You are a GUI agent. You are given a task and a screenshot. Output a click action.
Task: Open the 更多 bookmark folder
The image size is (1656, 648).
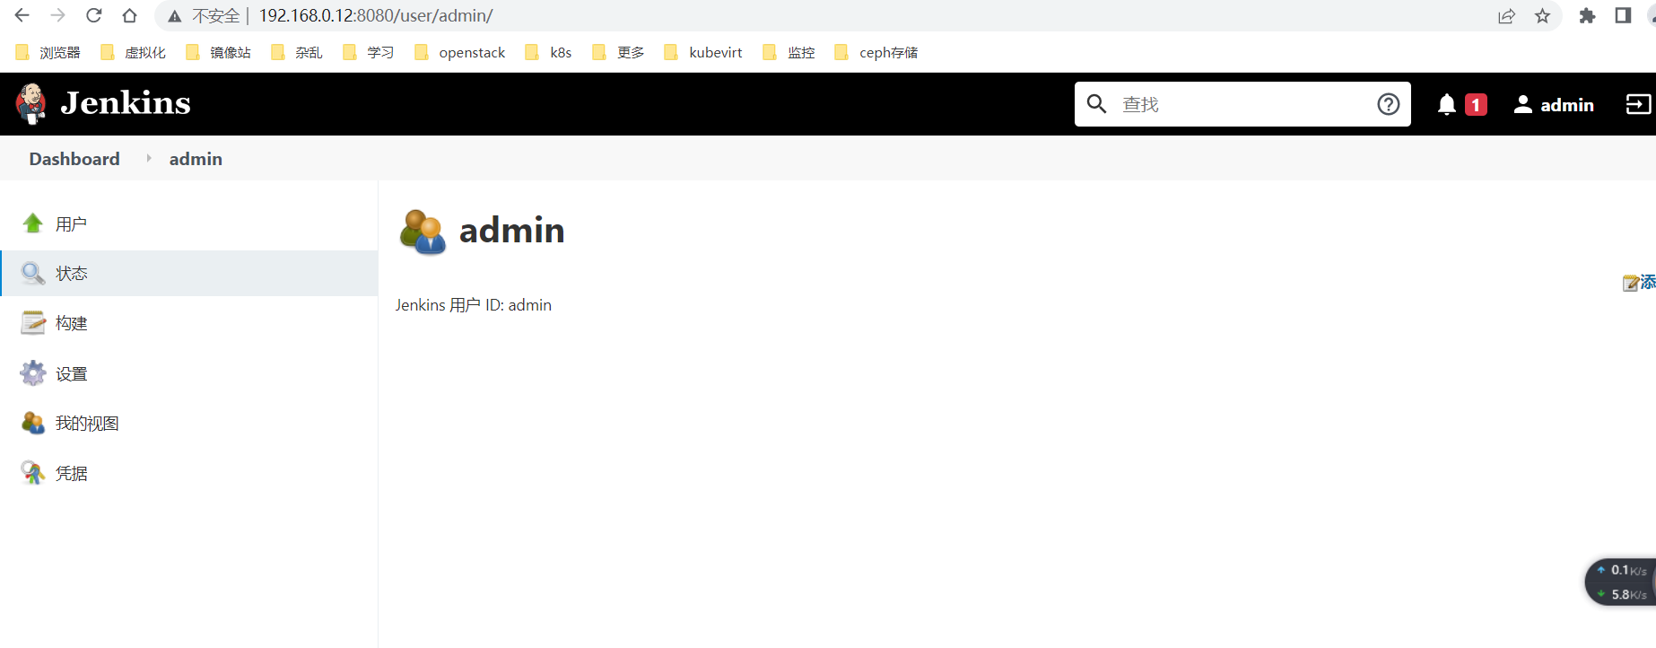[619, 52]
